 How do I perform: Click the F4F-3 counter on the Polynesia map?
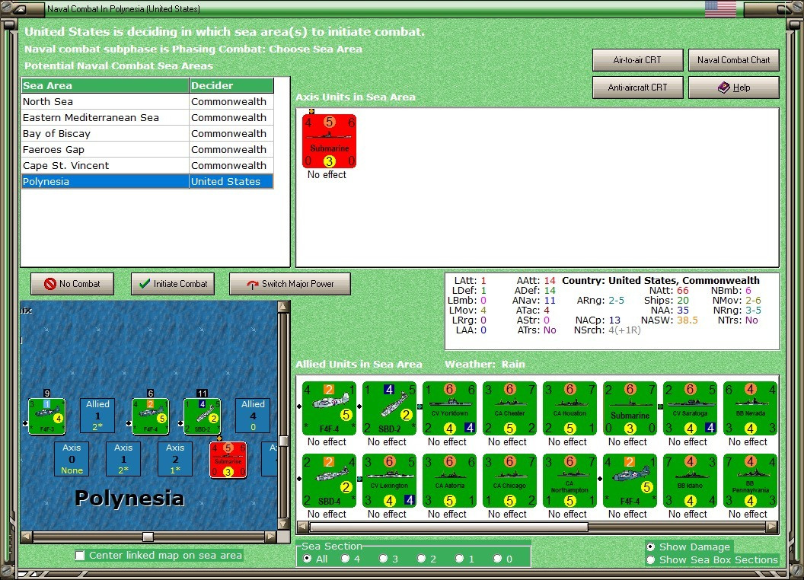(x=46, y=416)
